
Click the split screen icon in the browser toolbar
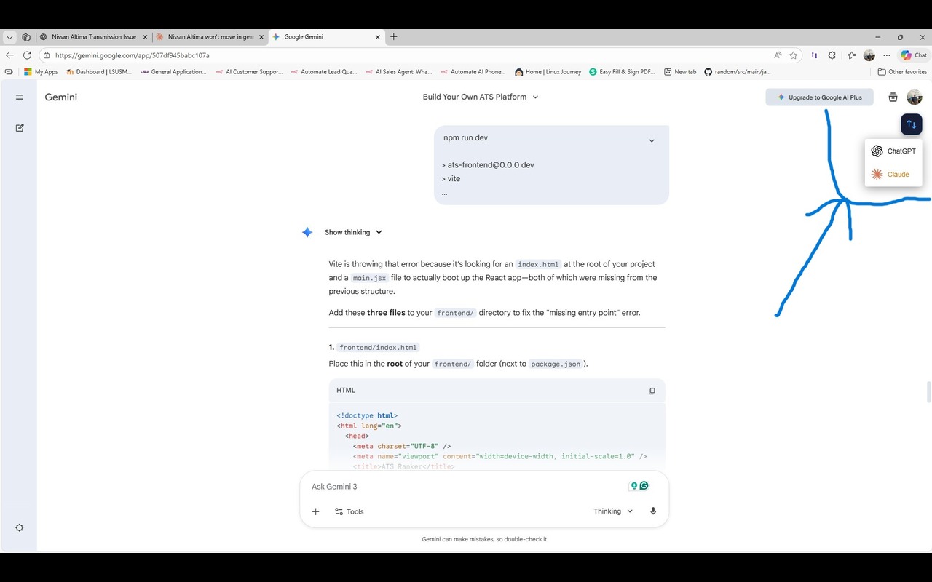click(x=814, y=55)
